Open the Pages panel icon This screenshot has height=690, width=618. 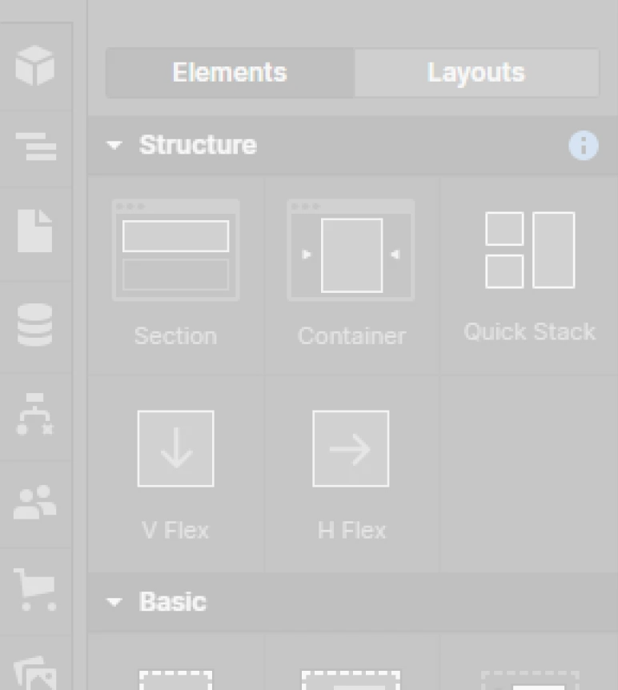[x=35, y=232]
